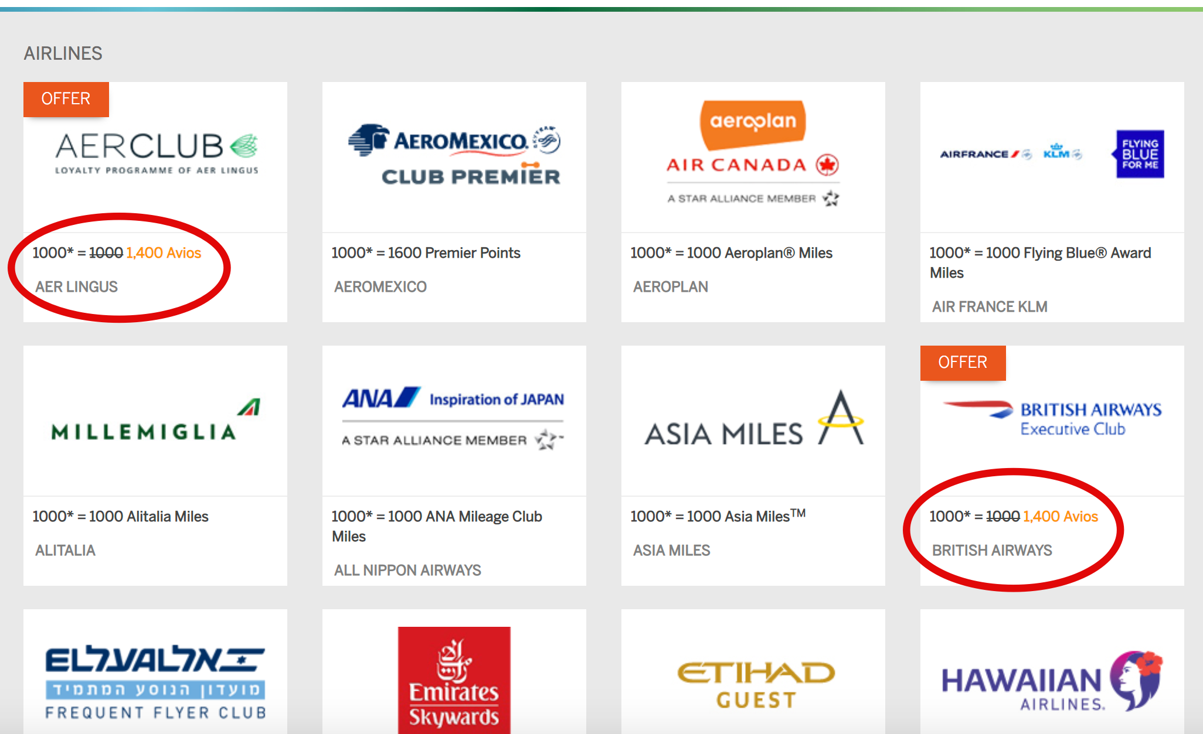
Task: Click the ALITALIA label
Action: click(x=65, y=551)
